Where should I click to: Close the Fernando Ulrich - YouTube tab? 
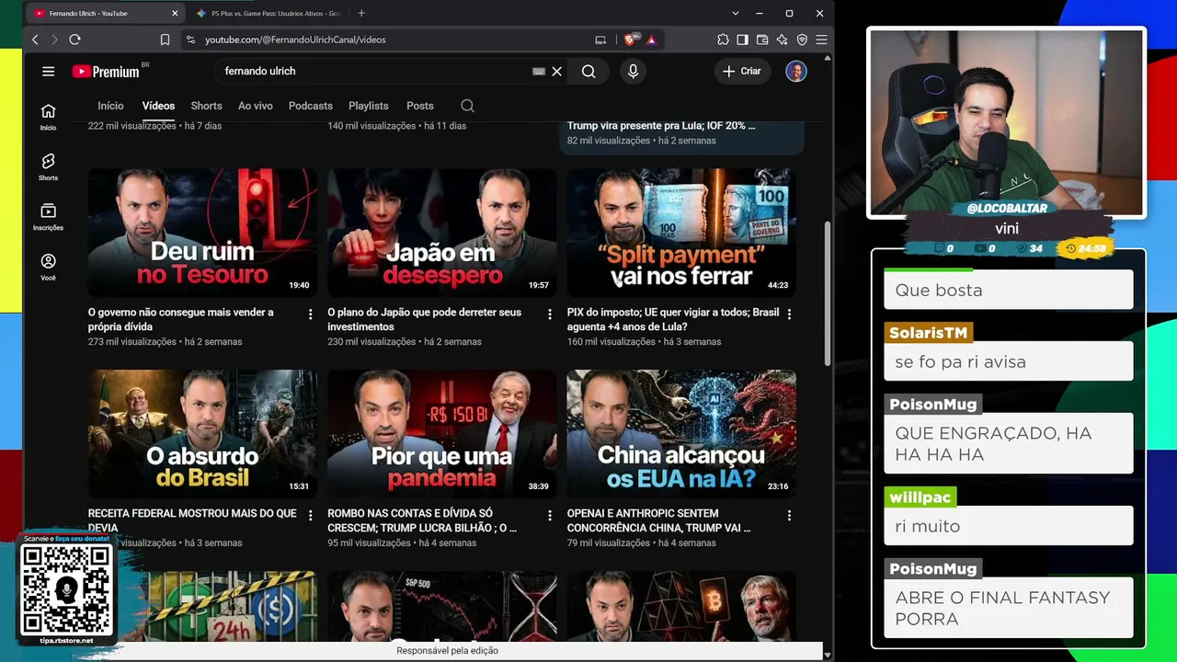[x=175, y=14]
